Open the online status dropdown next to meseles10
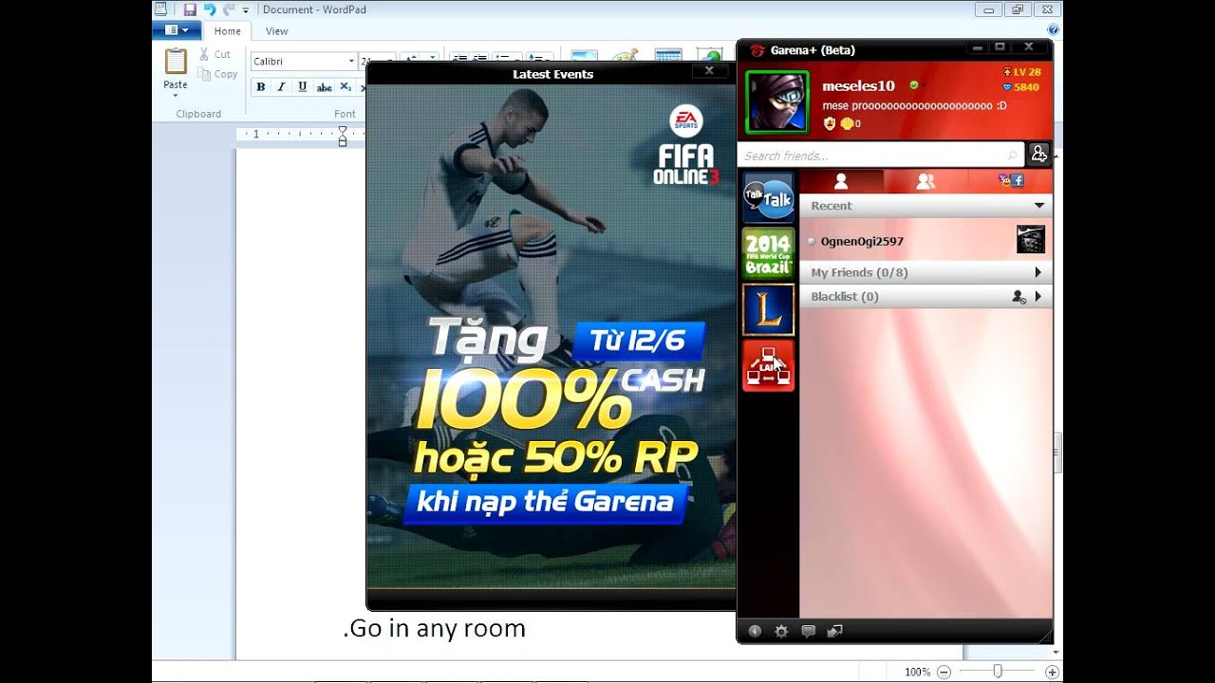The image size is (1215, 683). pos(916,85)
